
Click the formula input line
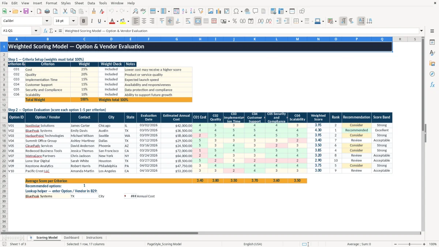click(x=241, y=31)
